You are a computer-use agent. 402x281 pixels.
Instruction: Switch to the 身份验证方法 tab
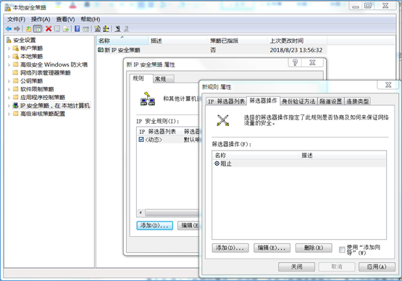298,101
